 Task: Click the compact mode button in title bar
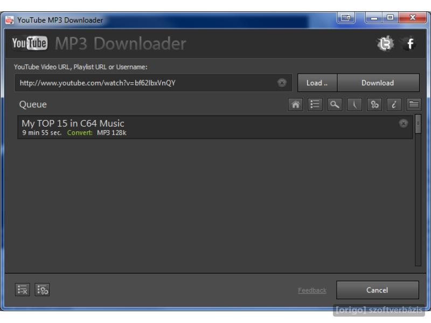point(346,18)
